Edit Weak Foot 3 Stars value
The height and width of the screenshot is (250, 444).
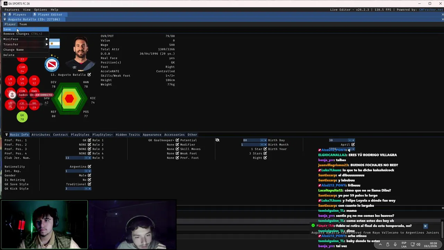point(265,153)
